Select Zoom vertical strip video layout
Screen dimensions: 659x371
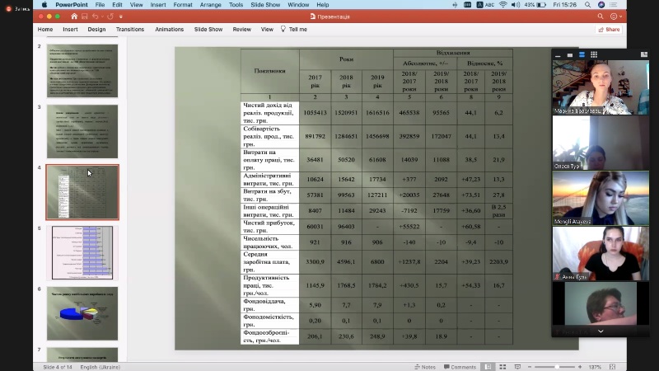point(582,54)
